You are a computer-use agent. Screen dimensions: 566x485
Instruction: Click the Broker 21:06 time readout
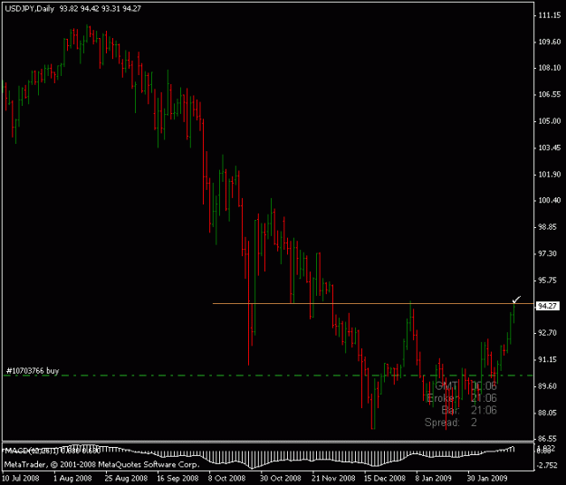point(461,398)
